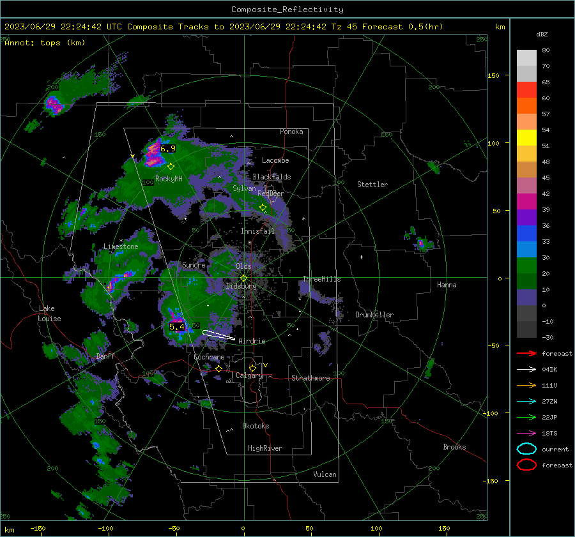Screen dimensions: 575x537
Task: Select the RockyMH map label
Action: click(x=169, y=179)
